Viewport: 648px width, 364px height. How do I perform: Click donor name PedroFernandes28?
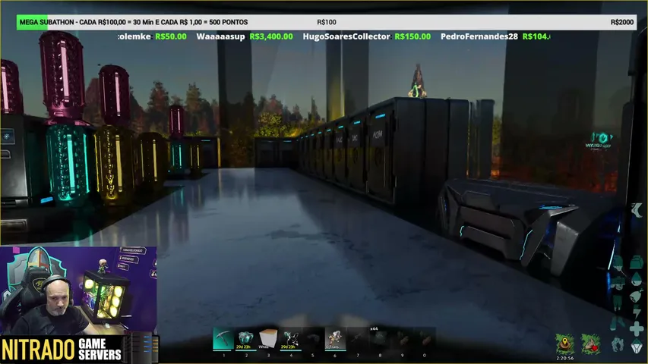479,36
